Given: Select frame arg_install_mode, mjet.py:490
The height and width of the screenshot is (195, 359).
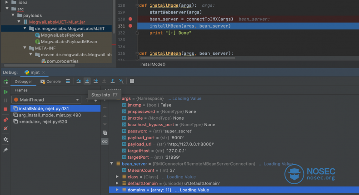Looking at the screenshot, I should pos(55,115).
